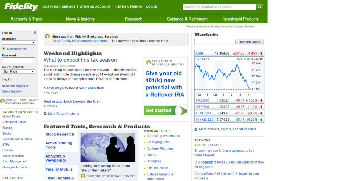Open U.S. regulators recall vehicles news

(x=229, y=164)
